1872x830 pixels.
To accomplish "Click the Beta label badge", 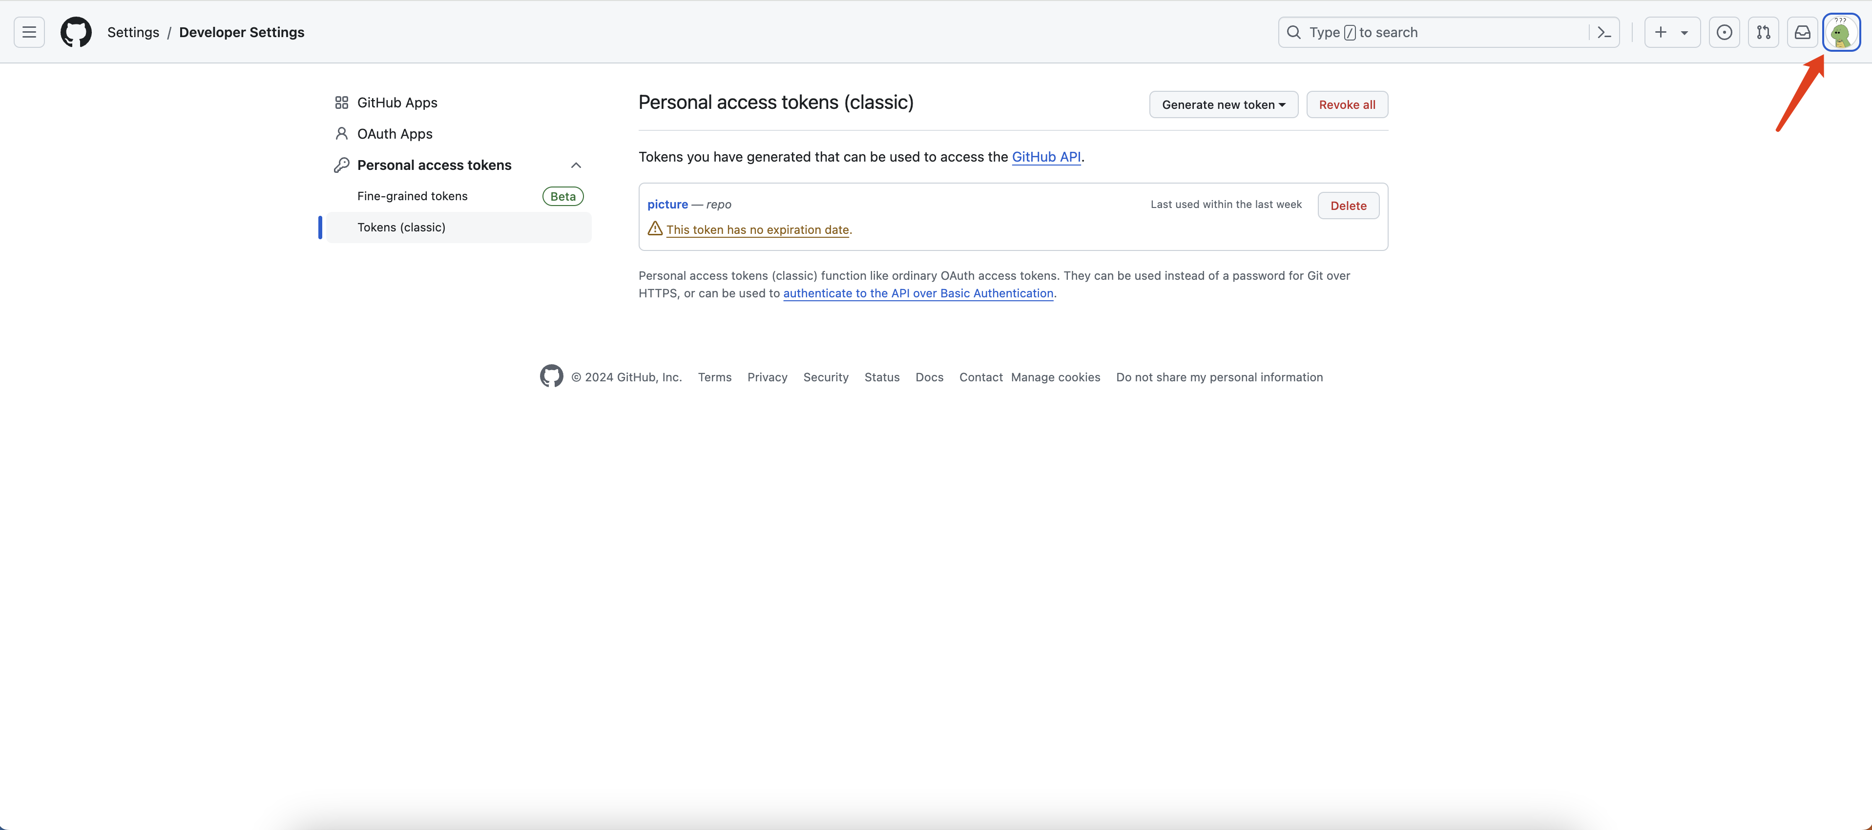I will pyautogui.click(x=563, y=196).
